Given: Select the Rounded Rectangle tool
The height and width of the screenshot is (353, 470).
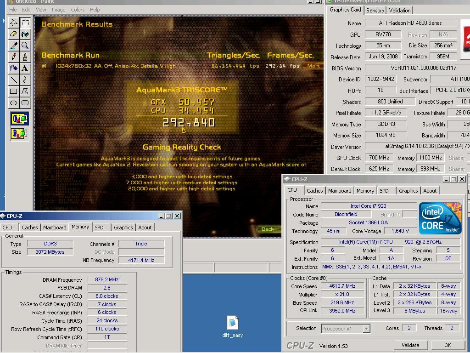Looking at the screenshot, I should 25,102.
